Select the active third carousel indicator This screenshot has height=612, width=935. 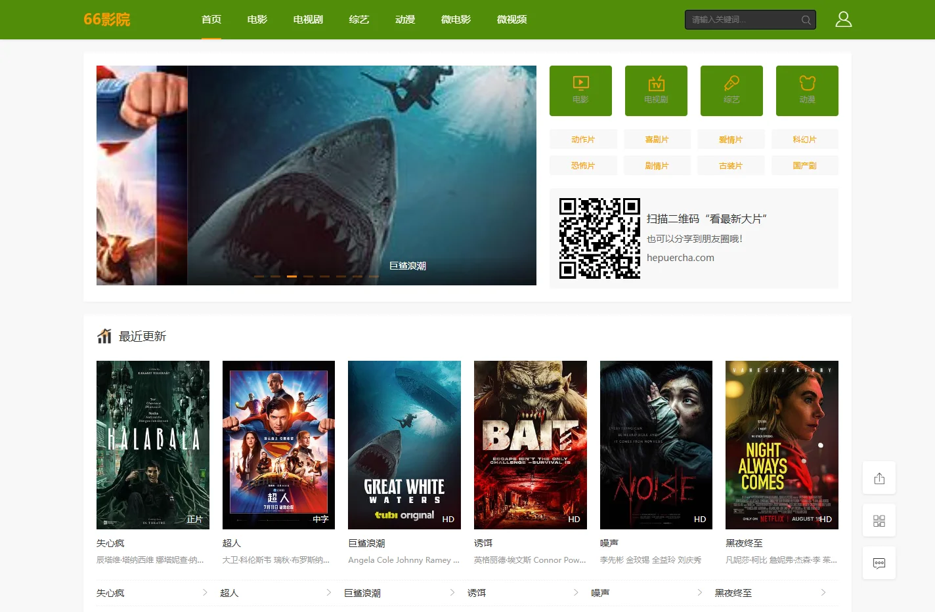(292, 276)
